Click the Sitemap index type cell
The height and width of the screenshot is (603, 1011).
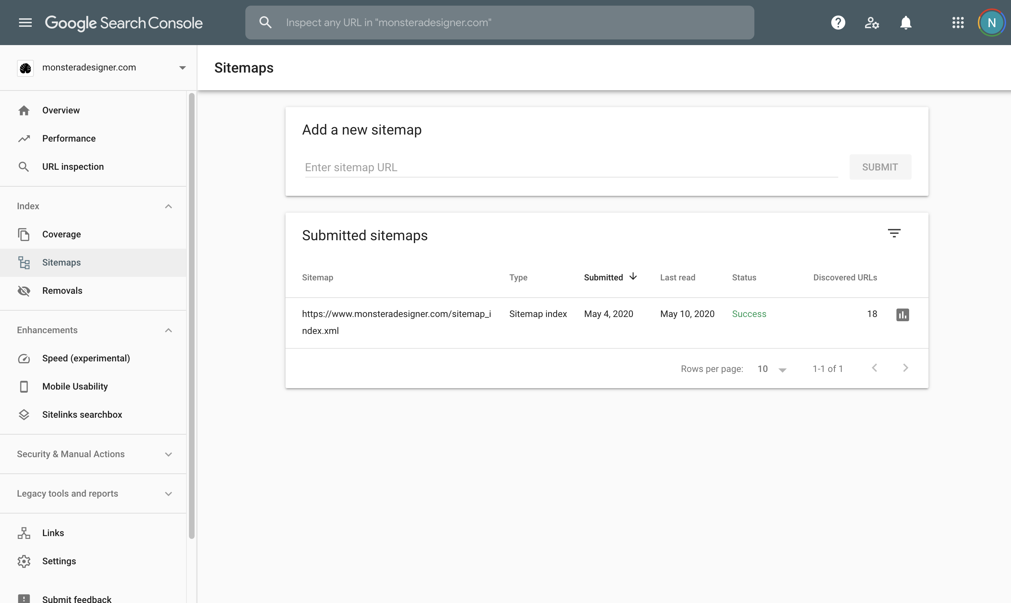click(x=538, y=314)
